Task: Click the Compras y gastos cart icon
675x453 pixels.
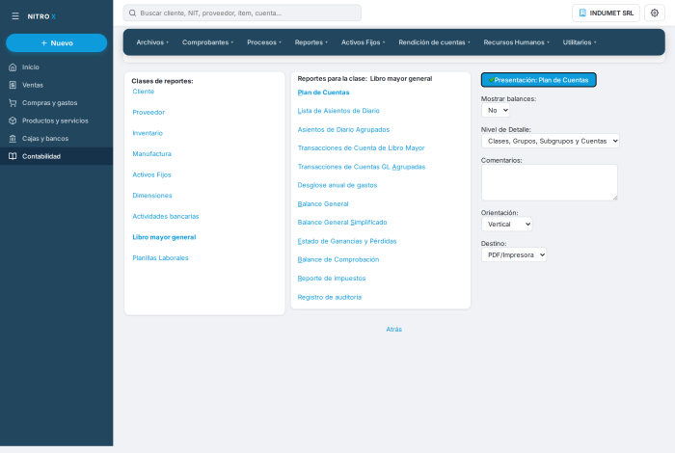Action: tap(13, 103)
